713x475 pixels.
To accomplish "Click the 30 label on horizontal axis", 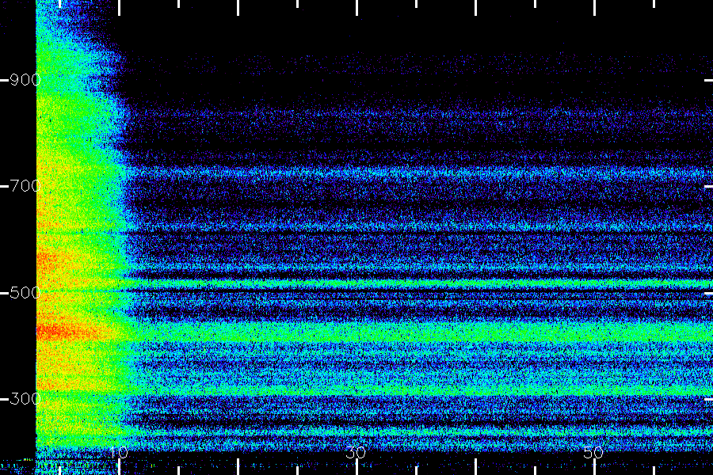I will tap(356, 453).
